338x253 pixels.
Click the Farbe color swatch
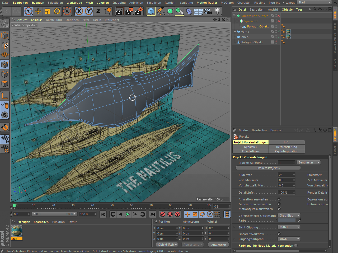[x=287, y=221]
